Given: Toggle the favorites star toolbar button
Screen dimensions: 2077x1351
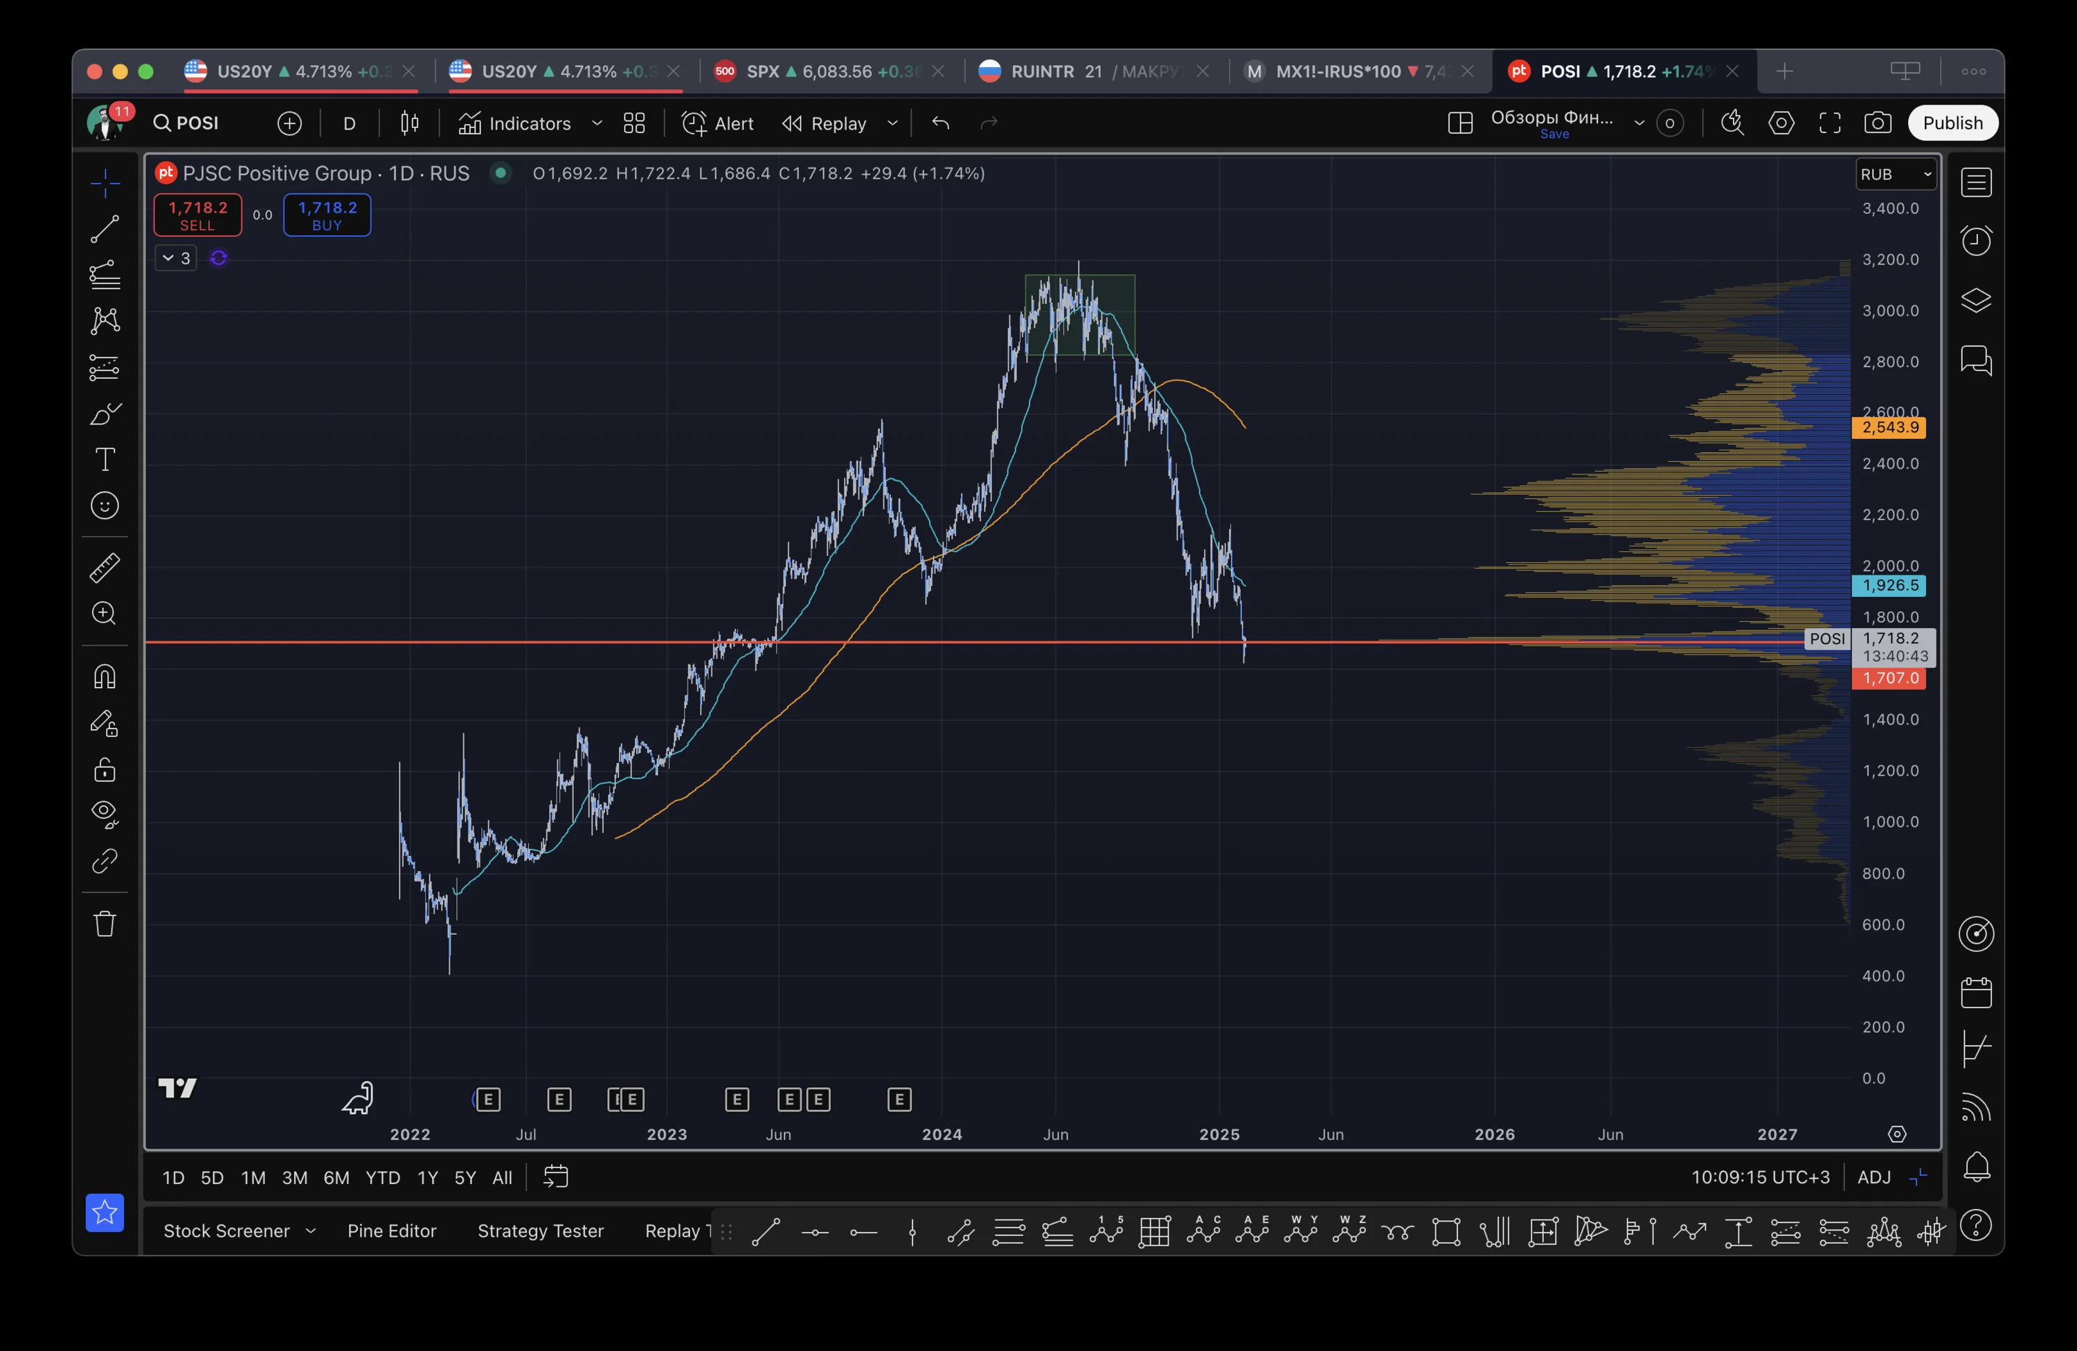Looking at the screenshot, I should pos(105,1213).
